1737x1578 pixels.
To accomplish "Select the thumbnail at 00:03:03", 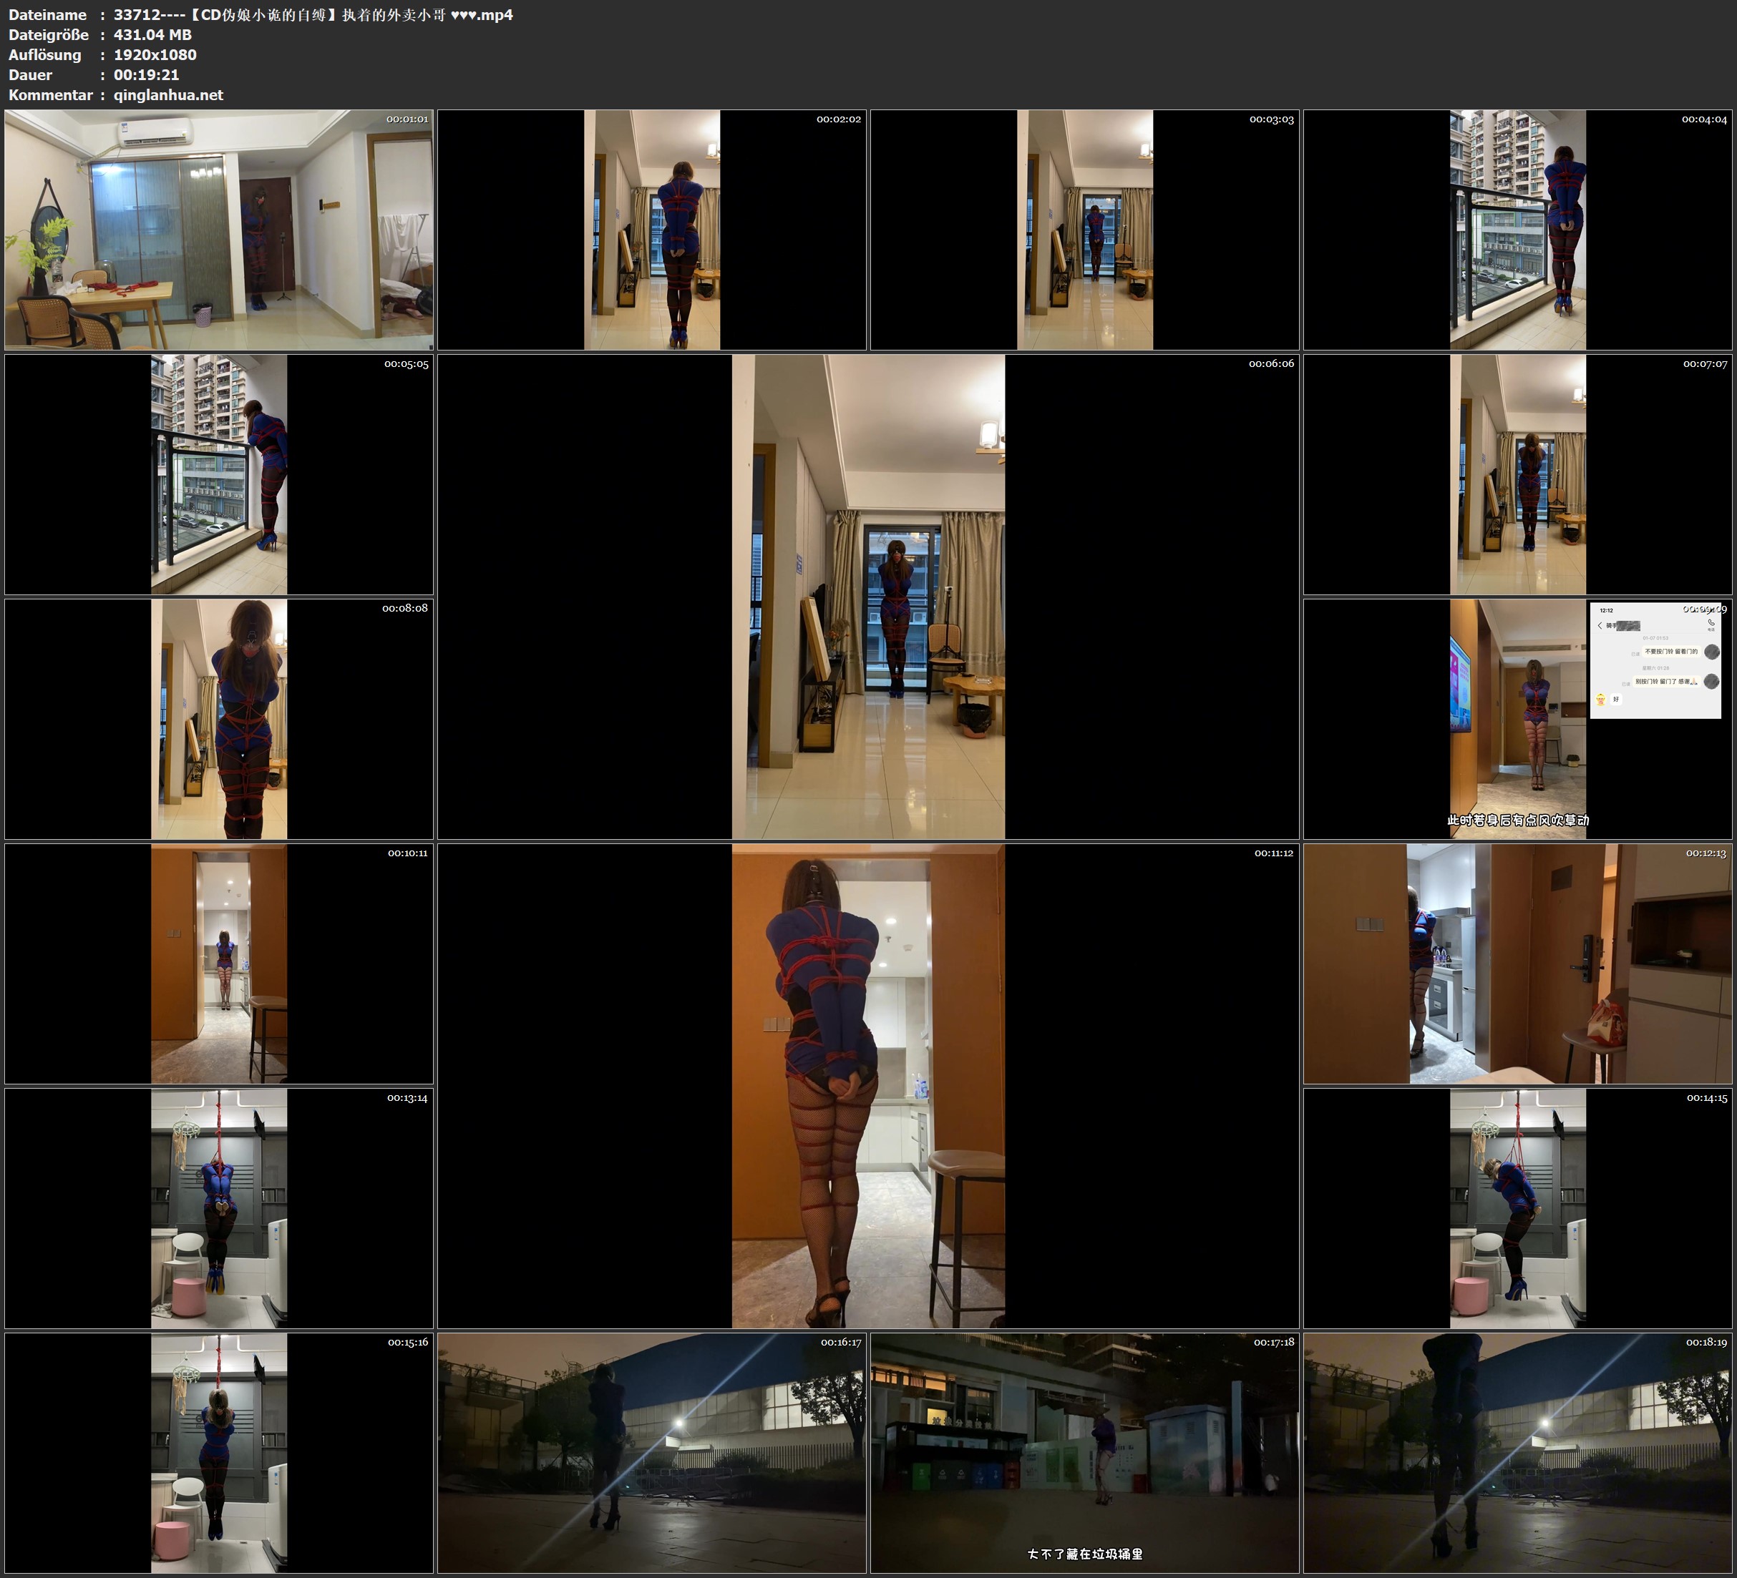I will coord(1084,229).
